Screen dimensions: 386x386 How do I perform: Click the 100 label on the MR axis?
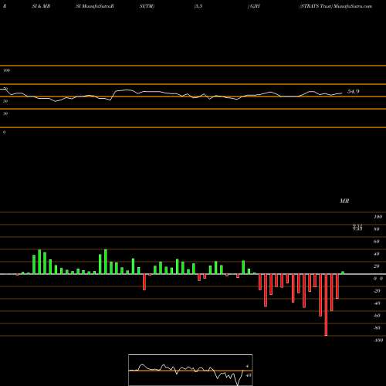(x=378, y=217)
